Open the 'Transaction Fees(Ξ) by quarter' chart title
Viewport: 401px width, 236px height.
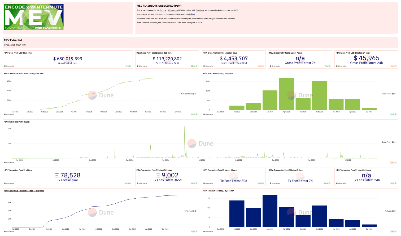(x=218, y=191)
